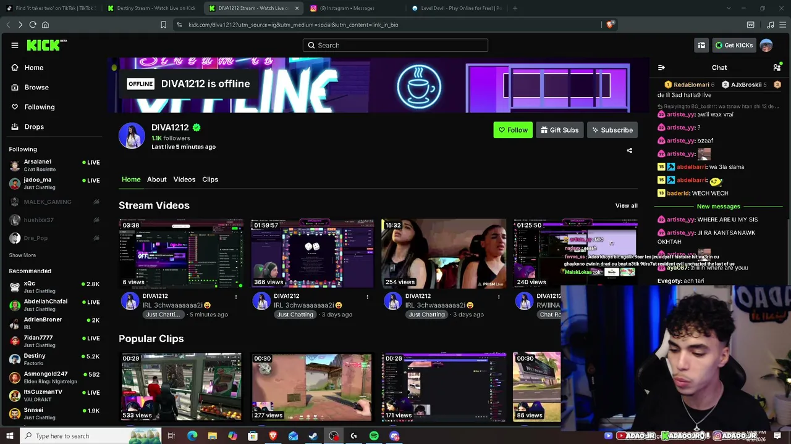The height and width of the screenshot is (444, 791).
Task: Go forward in browser history
Action: (20, 25)
